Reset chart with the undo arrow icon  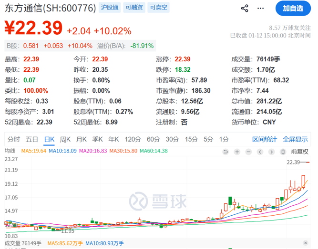pyautogui.click(x=226, y=152)
